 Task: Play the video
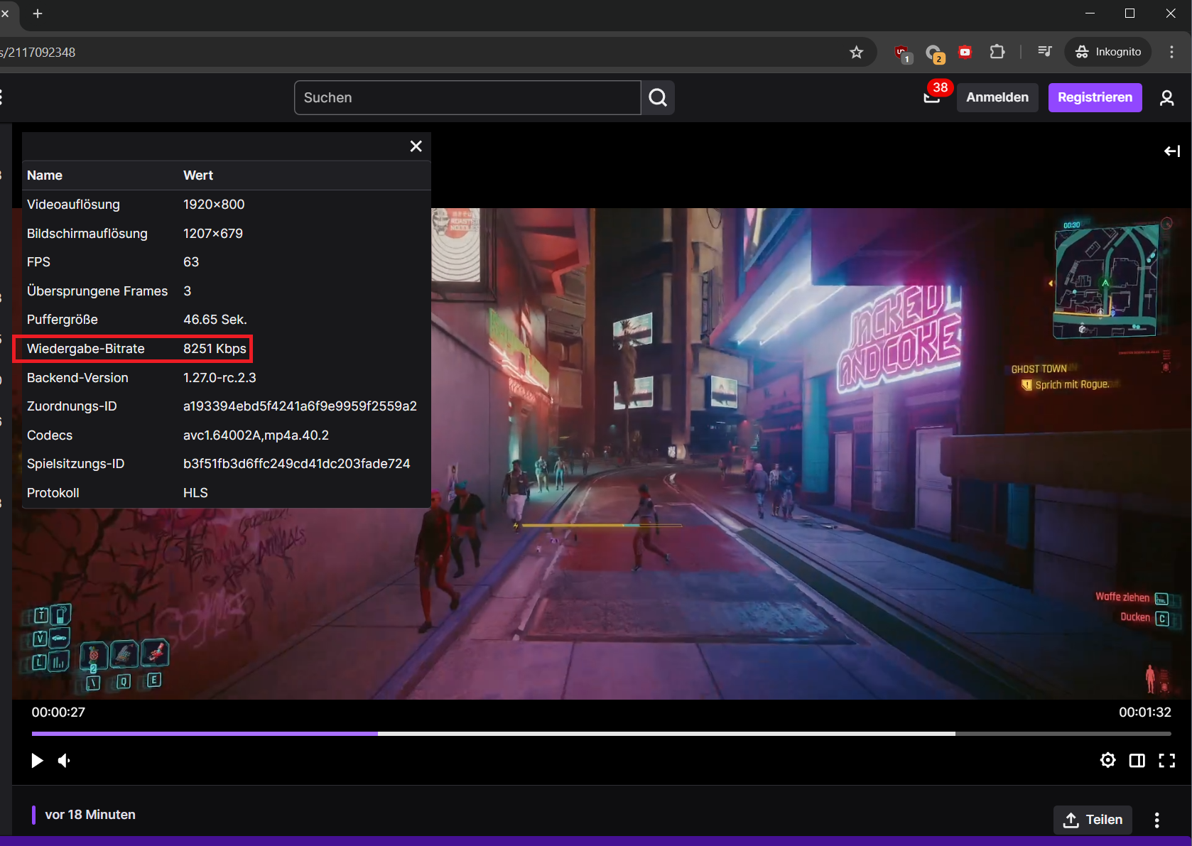coord(37,761)
